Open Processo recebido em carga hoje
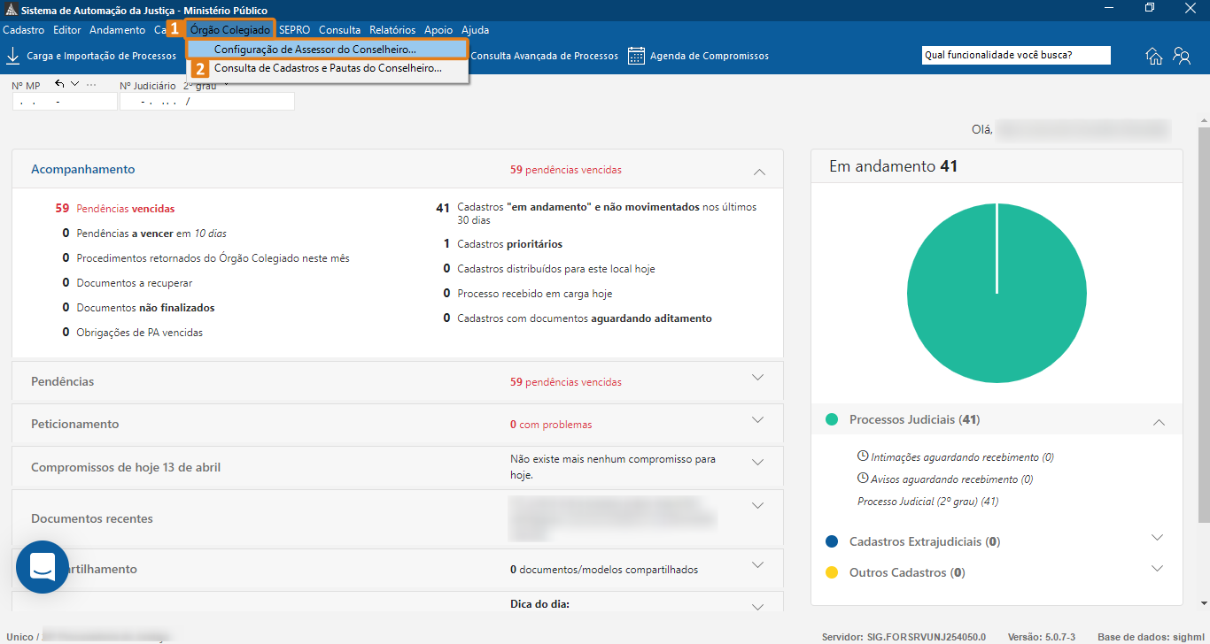This screenshot has height=644, width=1210. (528, 294)
